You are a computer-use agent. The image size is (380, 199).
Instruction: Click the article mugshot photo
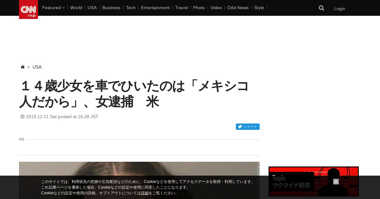coord(139,180)
